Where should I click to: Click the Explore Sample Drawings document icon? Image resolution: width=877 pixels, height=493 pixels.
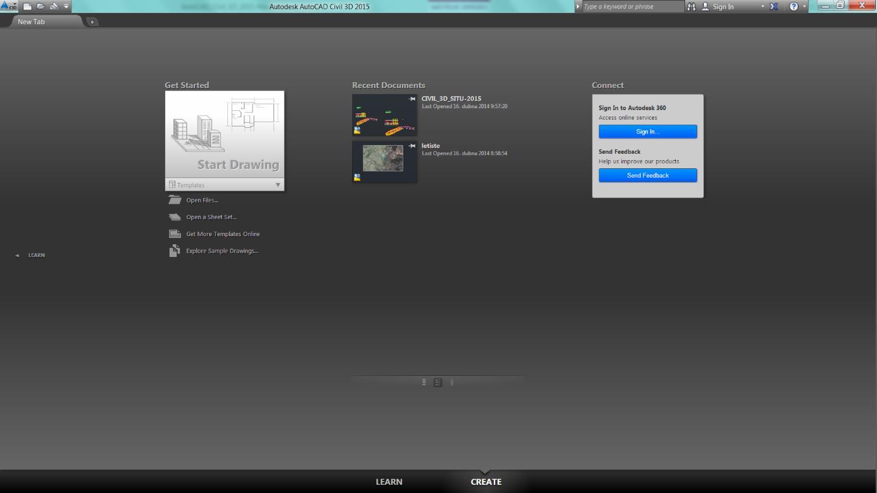[175, 251]
